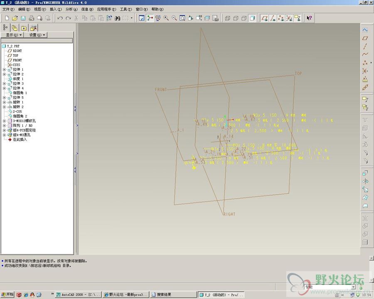Switch to 搜索结果 taskbar window
The width and height of the screenshot is (374, 299).
pyautogui.click(x=173, y=295)
